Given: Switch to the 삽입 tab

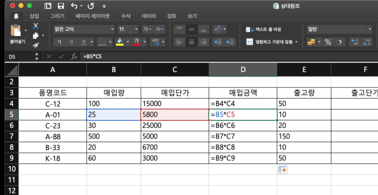Looking at the screenshot, I should 34,16.
